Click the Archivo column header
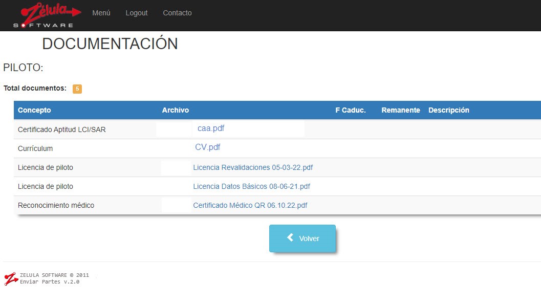Screen dimensions: 541x304 176,110
